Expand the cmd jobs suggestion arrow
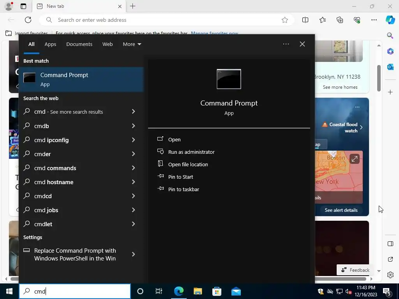 pyautogui.click(x=133, y=209)
